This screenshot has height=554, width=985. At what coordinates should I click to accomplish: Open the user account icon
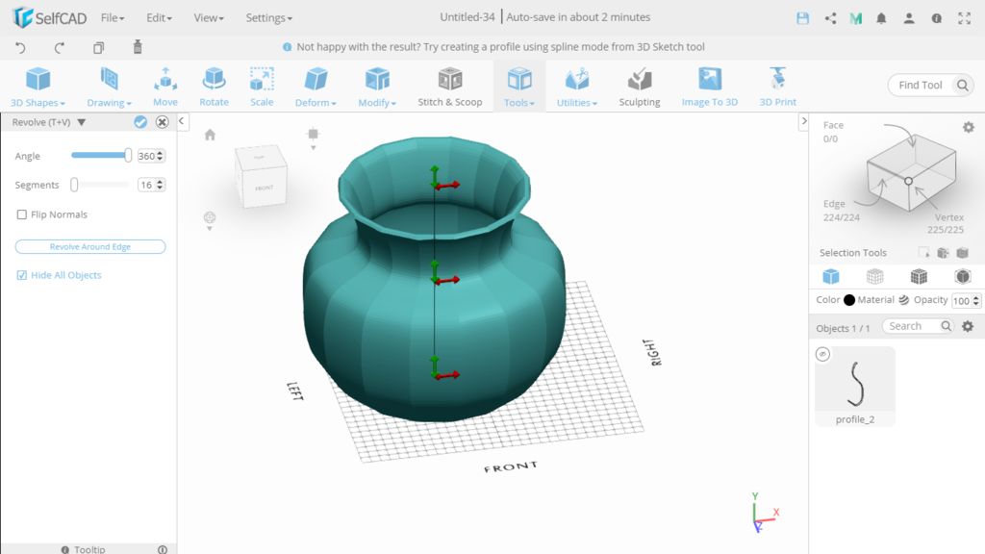pyautogui.click(x=909, y=18)
